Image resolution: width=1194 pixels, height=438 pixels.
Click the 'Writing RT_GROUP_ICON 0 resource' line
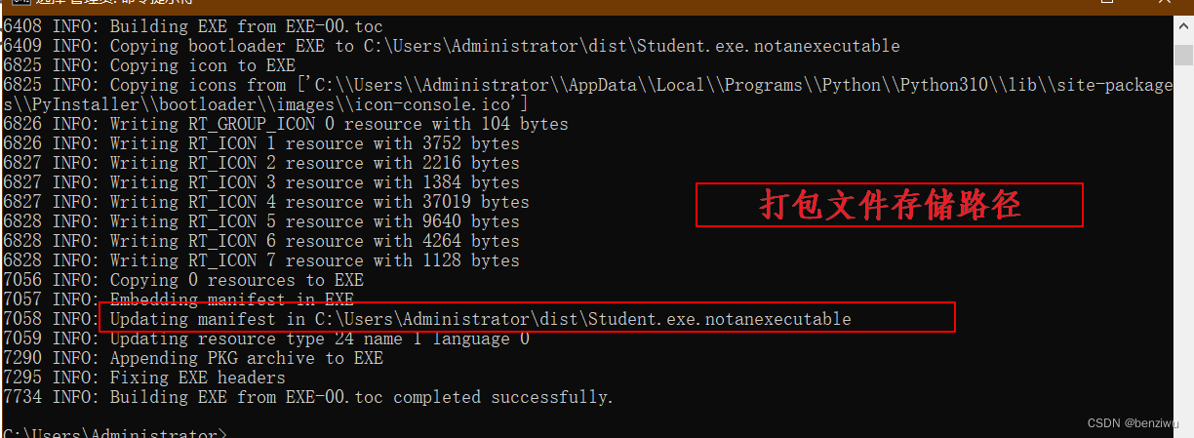(286, 124)
